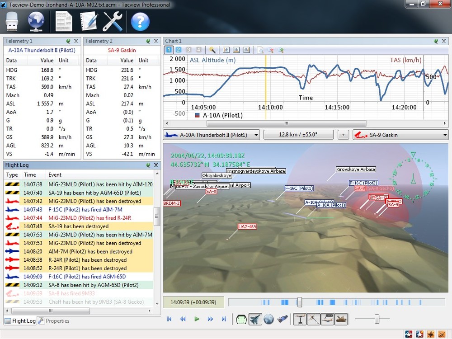Click the rightmost orange status bar icon

442,334
